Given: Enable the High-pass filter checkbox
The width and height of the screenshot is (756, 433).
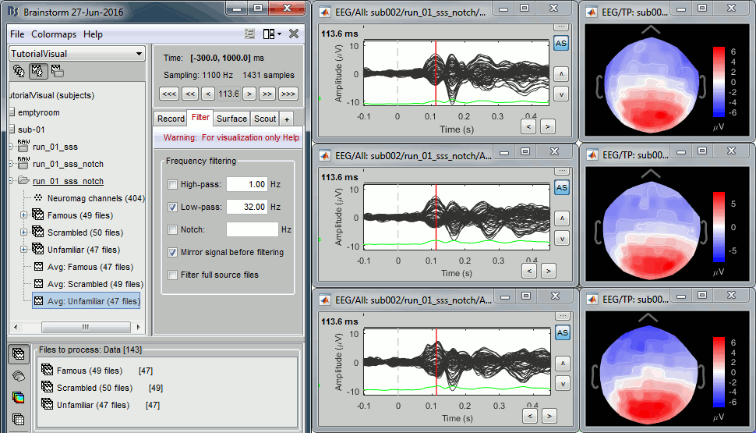Looking at the screenshot, I should point(172,185).
